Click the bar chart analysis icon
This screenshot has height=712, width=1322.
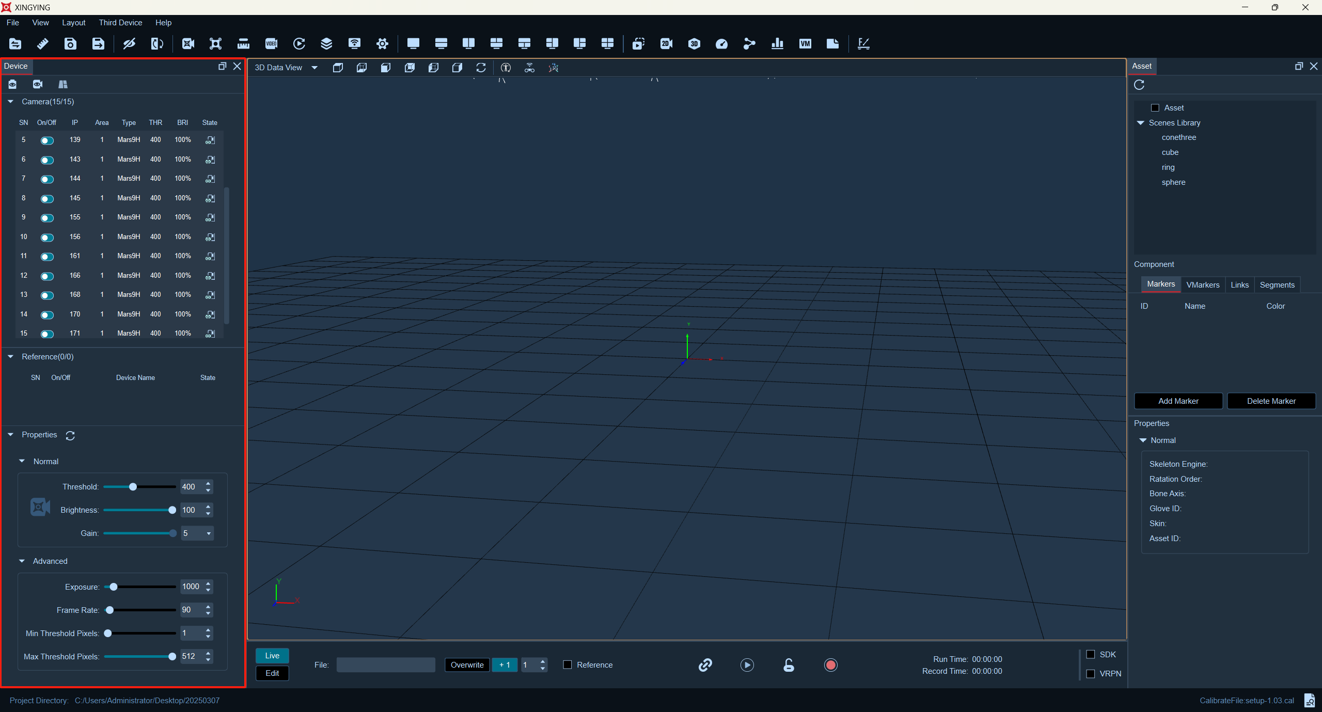click(777, 44)
